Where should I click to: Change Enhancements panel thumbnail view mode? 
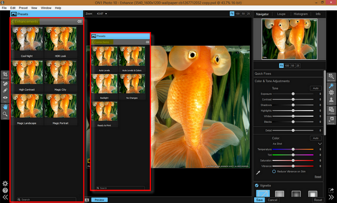click(79, 21)
